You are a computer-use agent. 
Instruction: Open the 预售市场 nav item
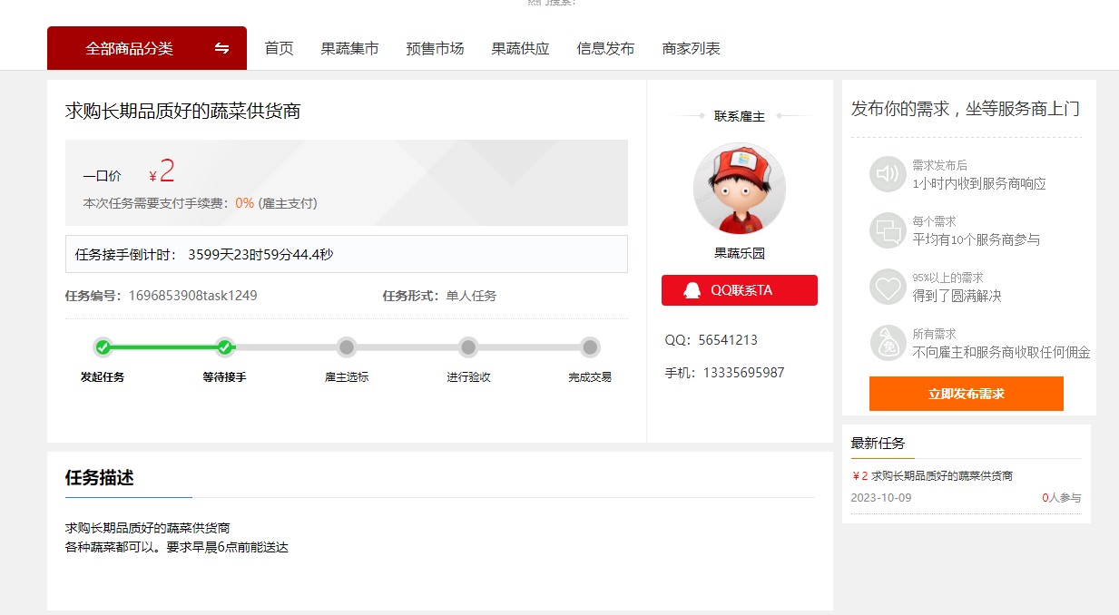[435, 48]
